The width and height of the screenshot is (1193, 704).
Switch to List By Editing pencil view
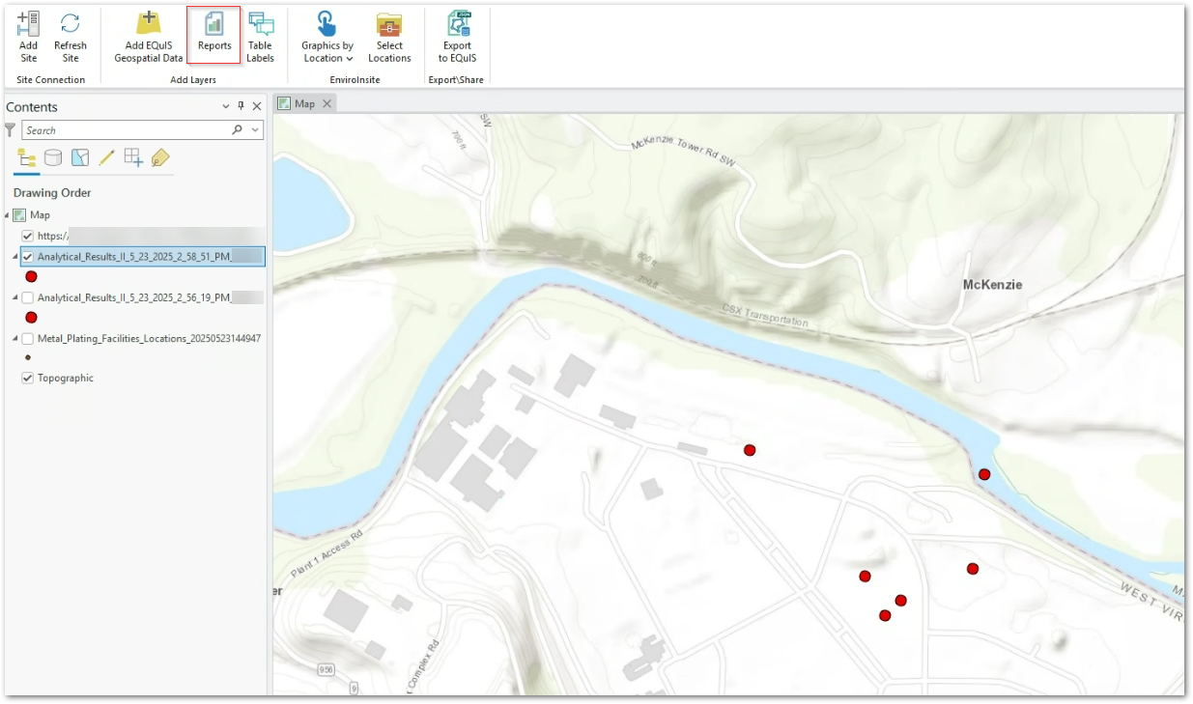[x=106, y=157]
